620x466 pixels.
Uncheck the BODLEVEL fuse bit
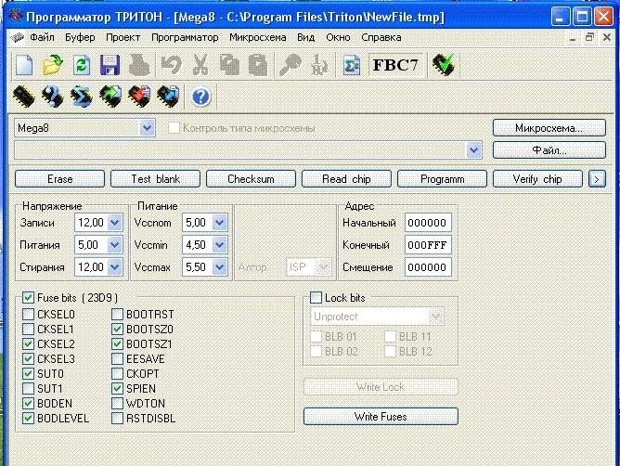28,418
